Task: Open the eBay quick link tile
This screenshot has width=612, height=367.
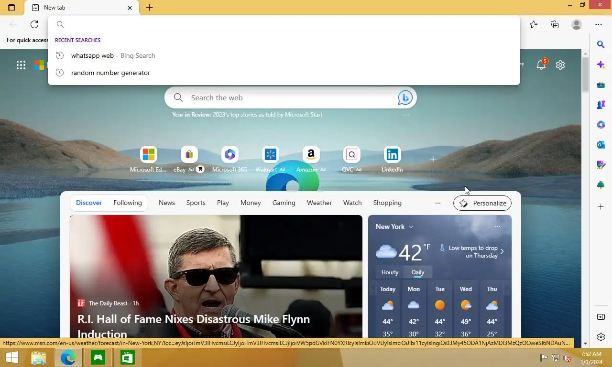Action: tap(189, 160)
